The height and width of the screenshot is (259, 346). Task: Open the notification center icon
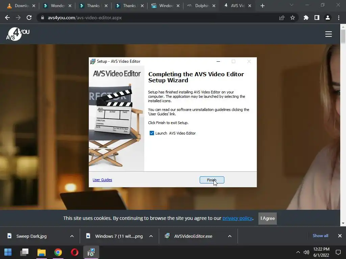(x=338, y=252)
